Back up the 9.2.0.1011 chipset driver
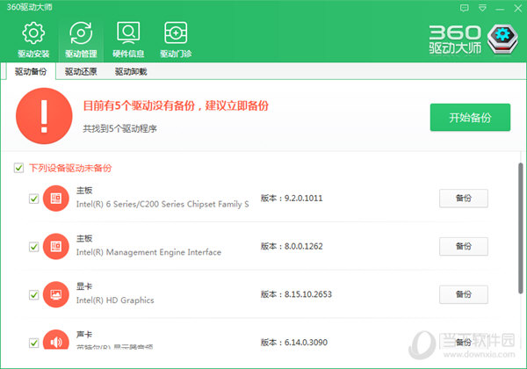This screenshot has width=527, height=369. pyautogui.click(x=464, y=199)
